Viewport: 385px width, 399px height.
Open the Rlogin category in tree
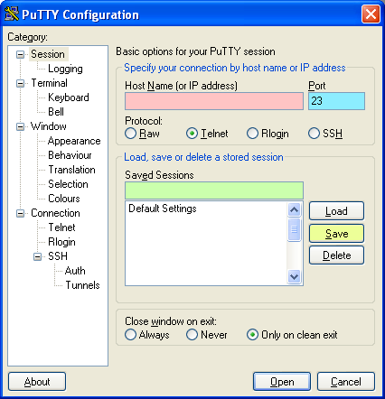(61, 242)
